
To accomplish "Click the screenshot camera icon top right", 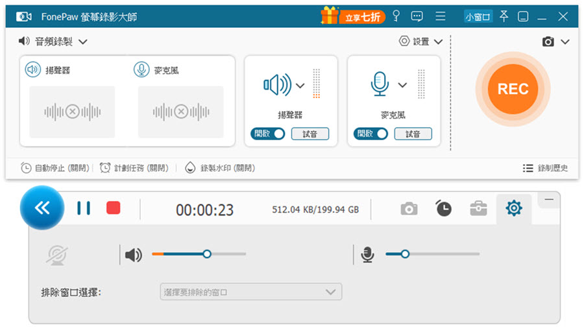I will (548, 42).
